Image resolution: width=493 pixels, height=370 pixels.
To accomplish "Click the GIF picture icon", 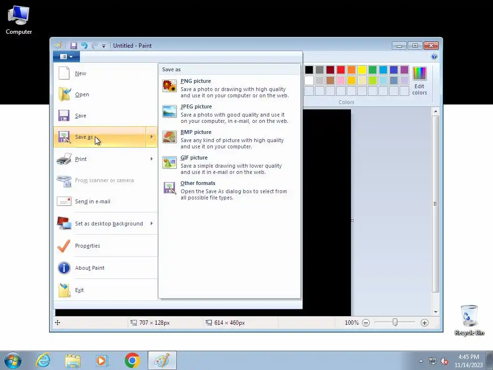I will click(169, 162).
